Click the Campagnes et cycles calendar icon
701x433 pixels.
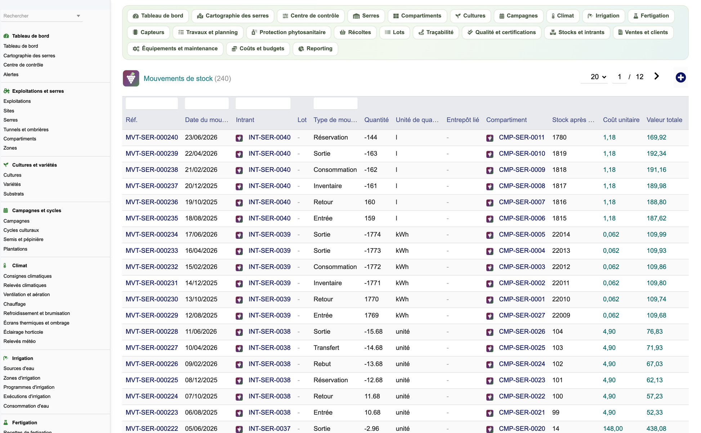[x=6, y=210]
